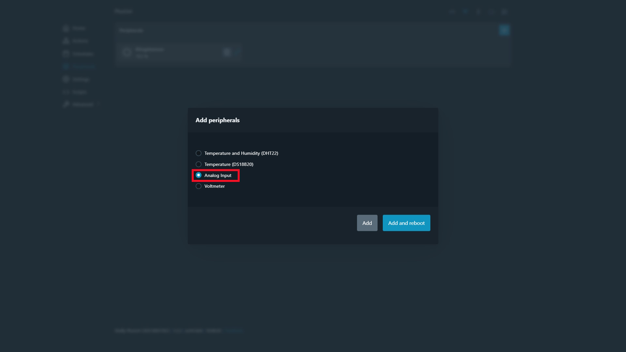Open Scripts code-bracket item in sidebar
The width and height of the screenshot is (626, 352).
point(79,92)
